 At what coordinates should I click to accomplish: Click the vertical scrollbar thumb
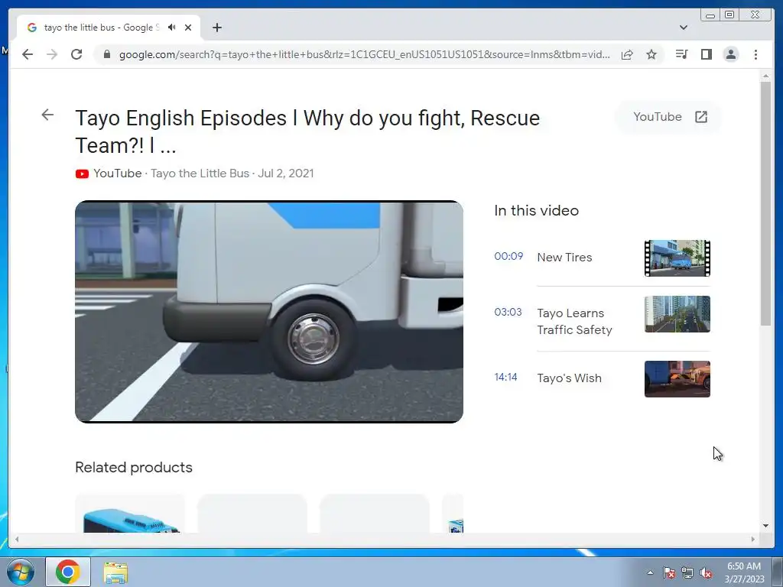(765, 203)
